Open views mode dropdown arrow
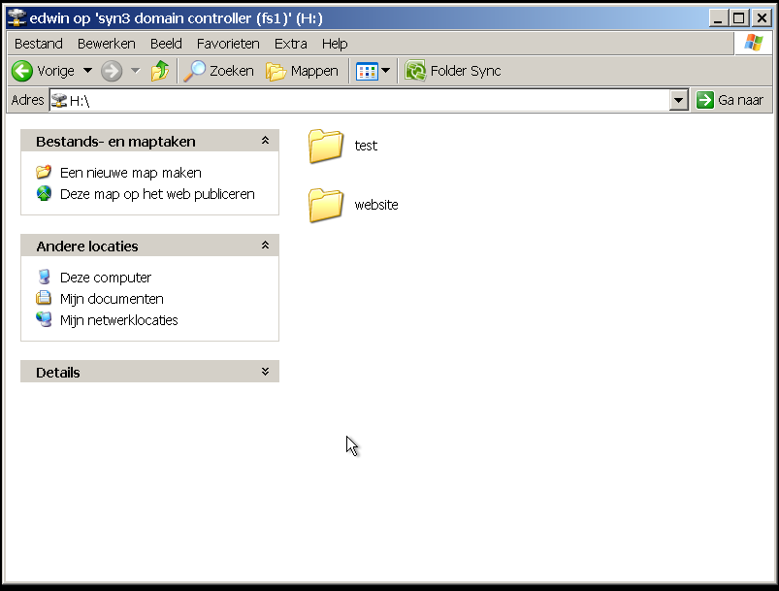Image resolution: width=779 pixels, height=591 pixels. 385,71
